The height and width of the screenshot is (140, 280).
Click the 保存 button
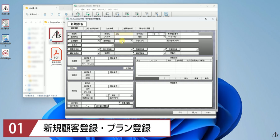[180, 112]
